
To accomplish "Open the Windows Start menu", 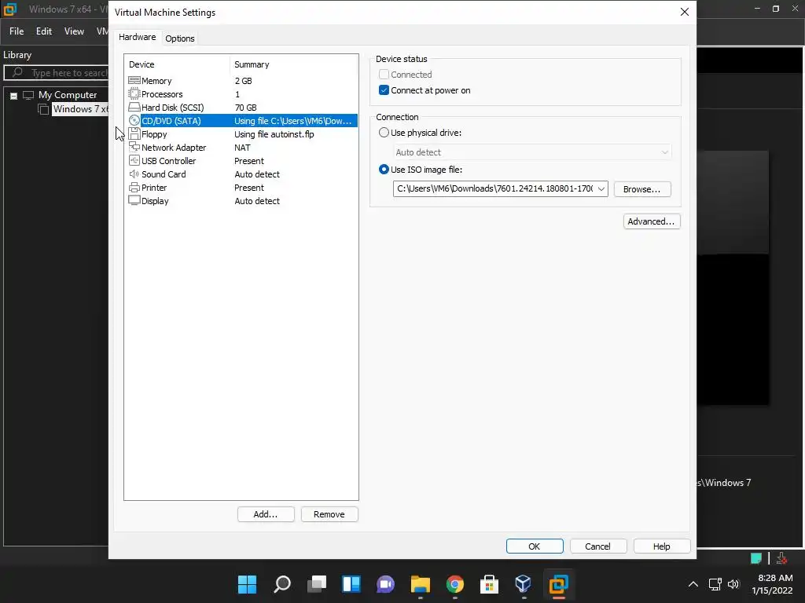I will 247,584.
